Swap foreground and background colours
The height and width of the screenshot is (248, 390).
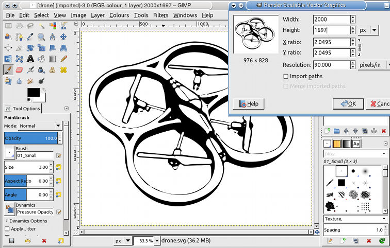pos(44,90)
